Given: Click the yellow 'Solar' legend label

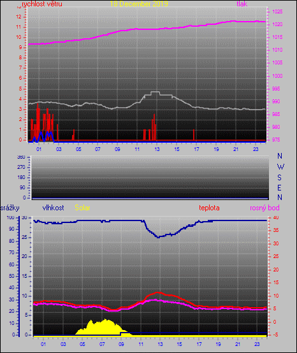Looking at the screenshot, I should tap(82, 208).
